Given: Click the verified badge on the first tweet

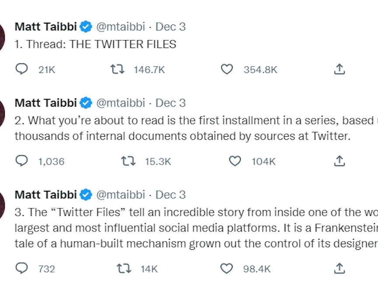Looking at the screenshot, I should tap(86, 27).
